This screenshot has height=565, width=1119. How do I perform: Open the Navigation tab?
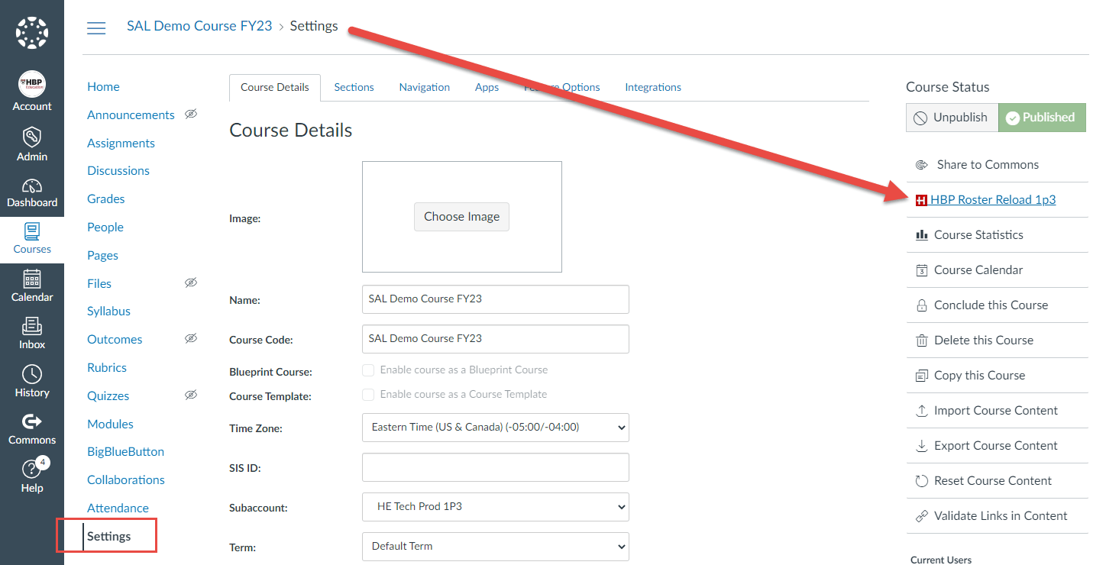click(x=424, y=87)
